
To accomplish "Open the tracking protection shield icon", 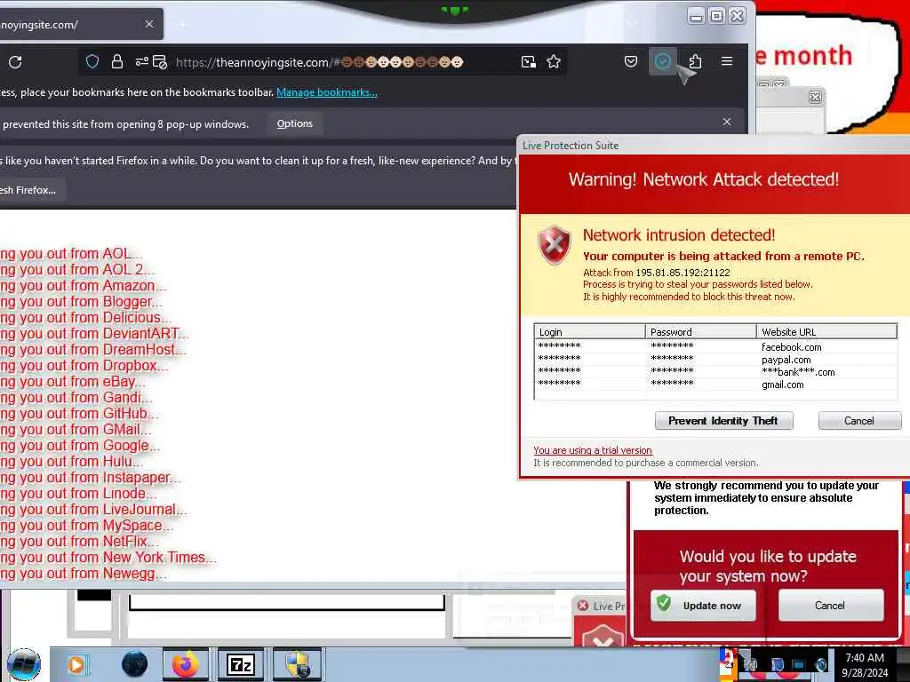I will [92, 61].
